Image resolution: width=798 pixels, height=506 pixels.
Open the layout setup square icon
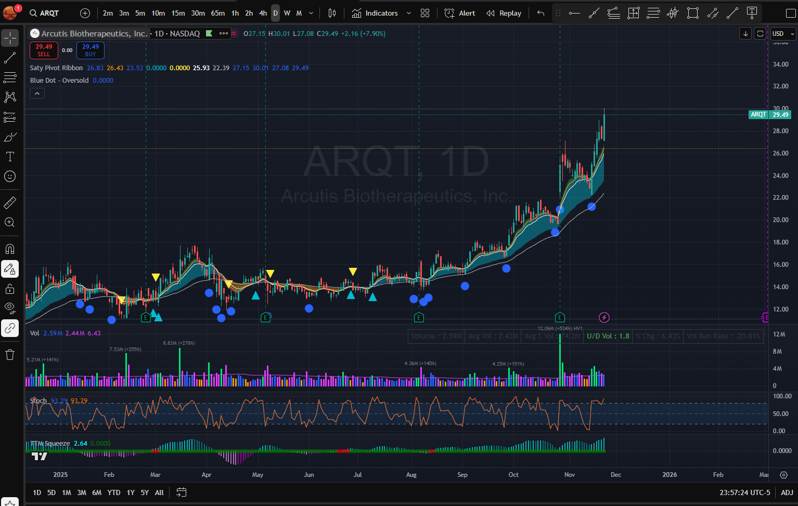pyautogui.click(x=790, y=13)
